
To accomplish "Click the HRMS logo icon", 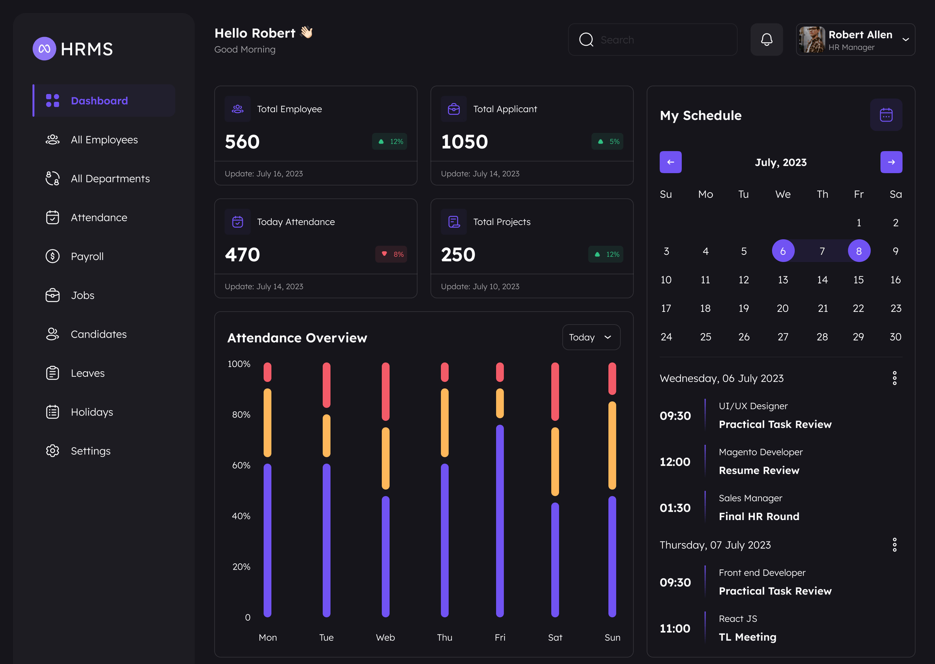I will point(44,49).
